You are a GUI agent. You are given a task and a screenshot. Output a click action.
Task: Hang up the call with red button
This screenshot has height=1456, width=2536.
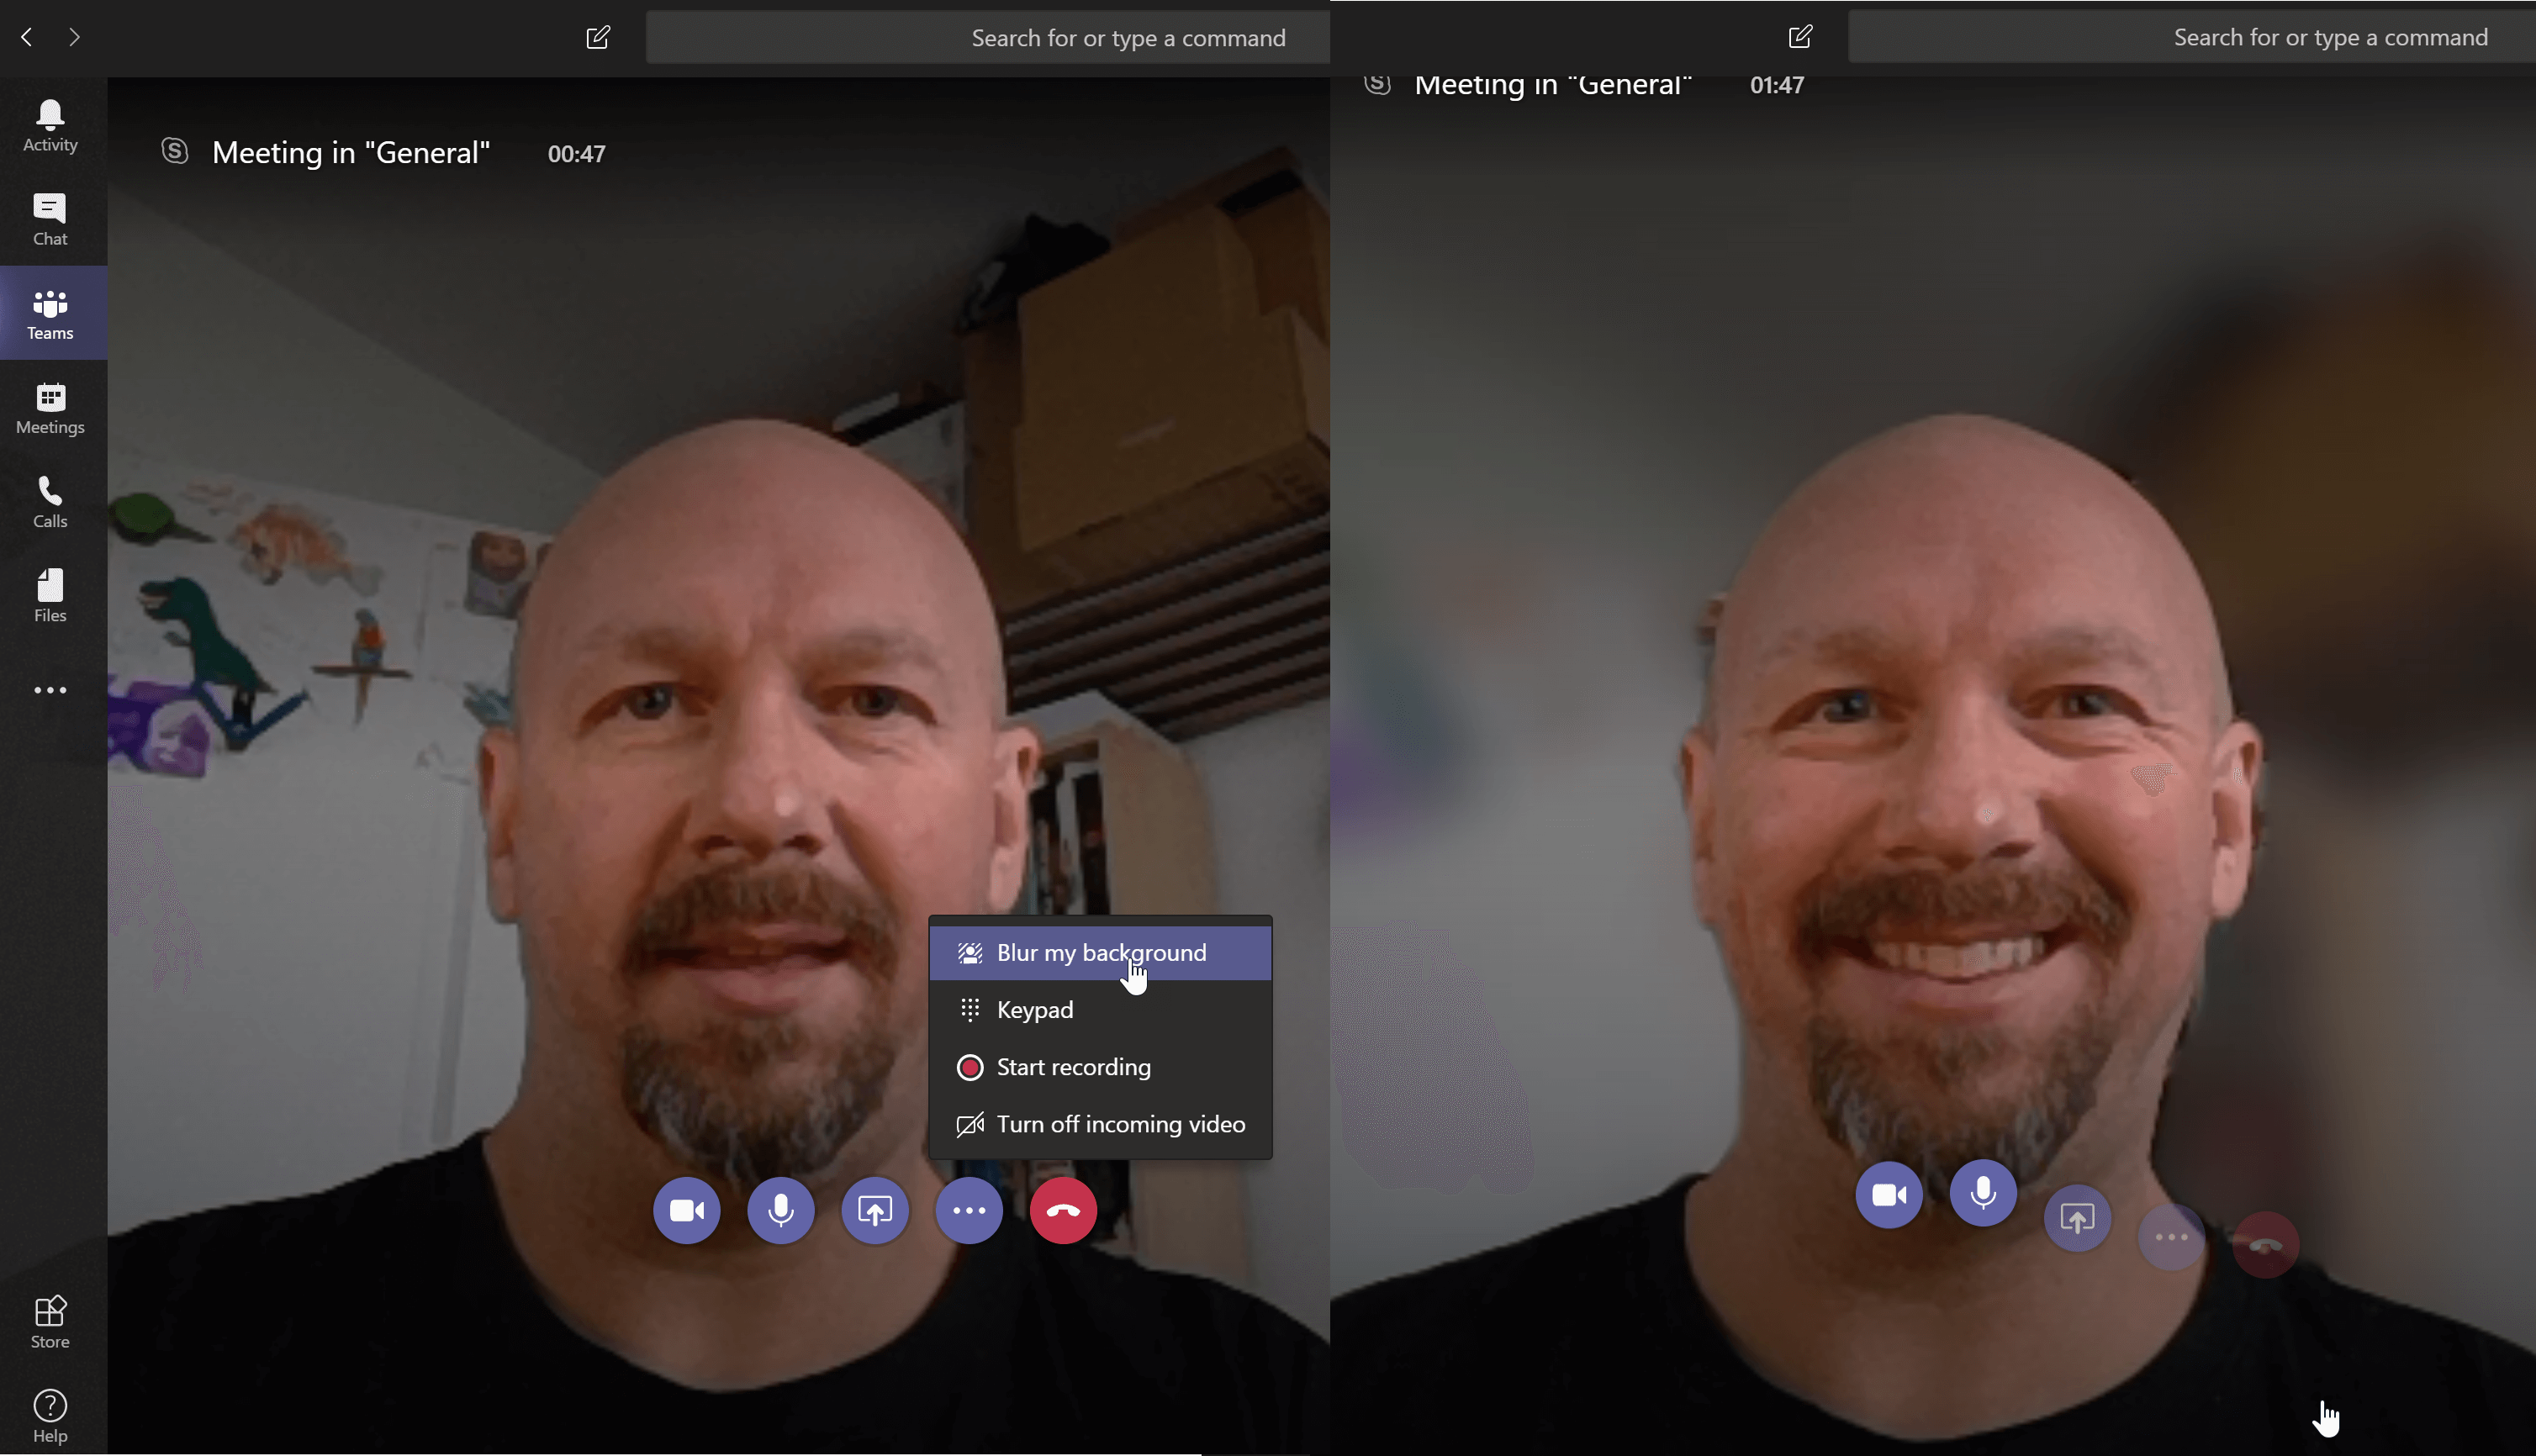click(1063, 1210)
